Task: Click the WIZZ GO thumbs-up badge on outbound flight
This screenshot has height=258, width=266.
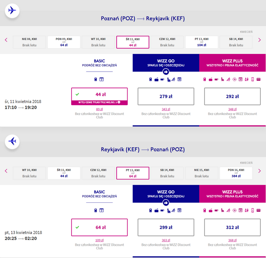Action: click(x=166, y=72)
